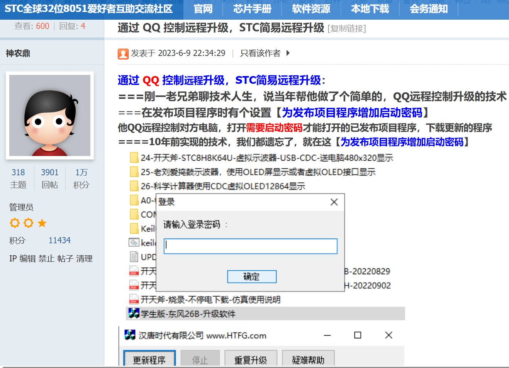Switch to the 本地下载 navigation tab
Image resolution: width=509 pixels, height=368 pixels.
tap(370, 9)
